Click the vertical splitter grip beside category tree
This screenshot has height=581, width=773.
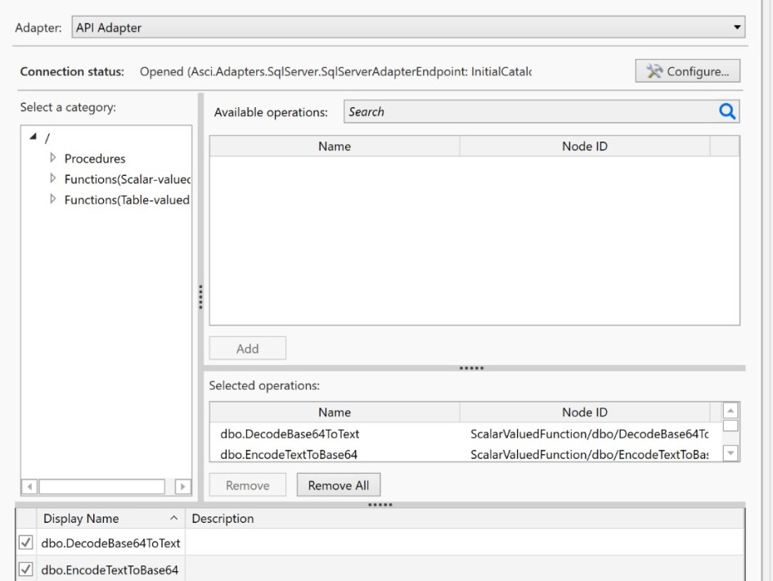pos(200,296)
